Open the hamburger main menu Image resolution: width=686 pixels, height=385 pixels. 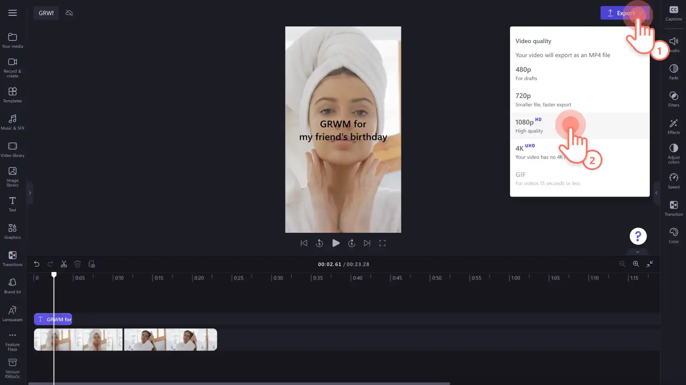13,13
